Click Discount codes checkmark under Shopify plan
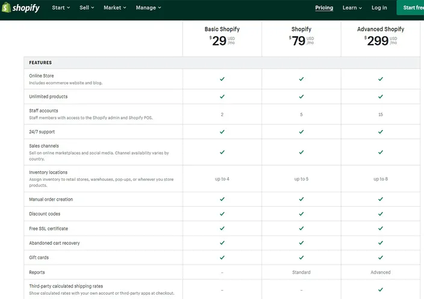Viewport: 424px width, 299px height. [x=301, y=214]
